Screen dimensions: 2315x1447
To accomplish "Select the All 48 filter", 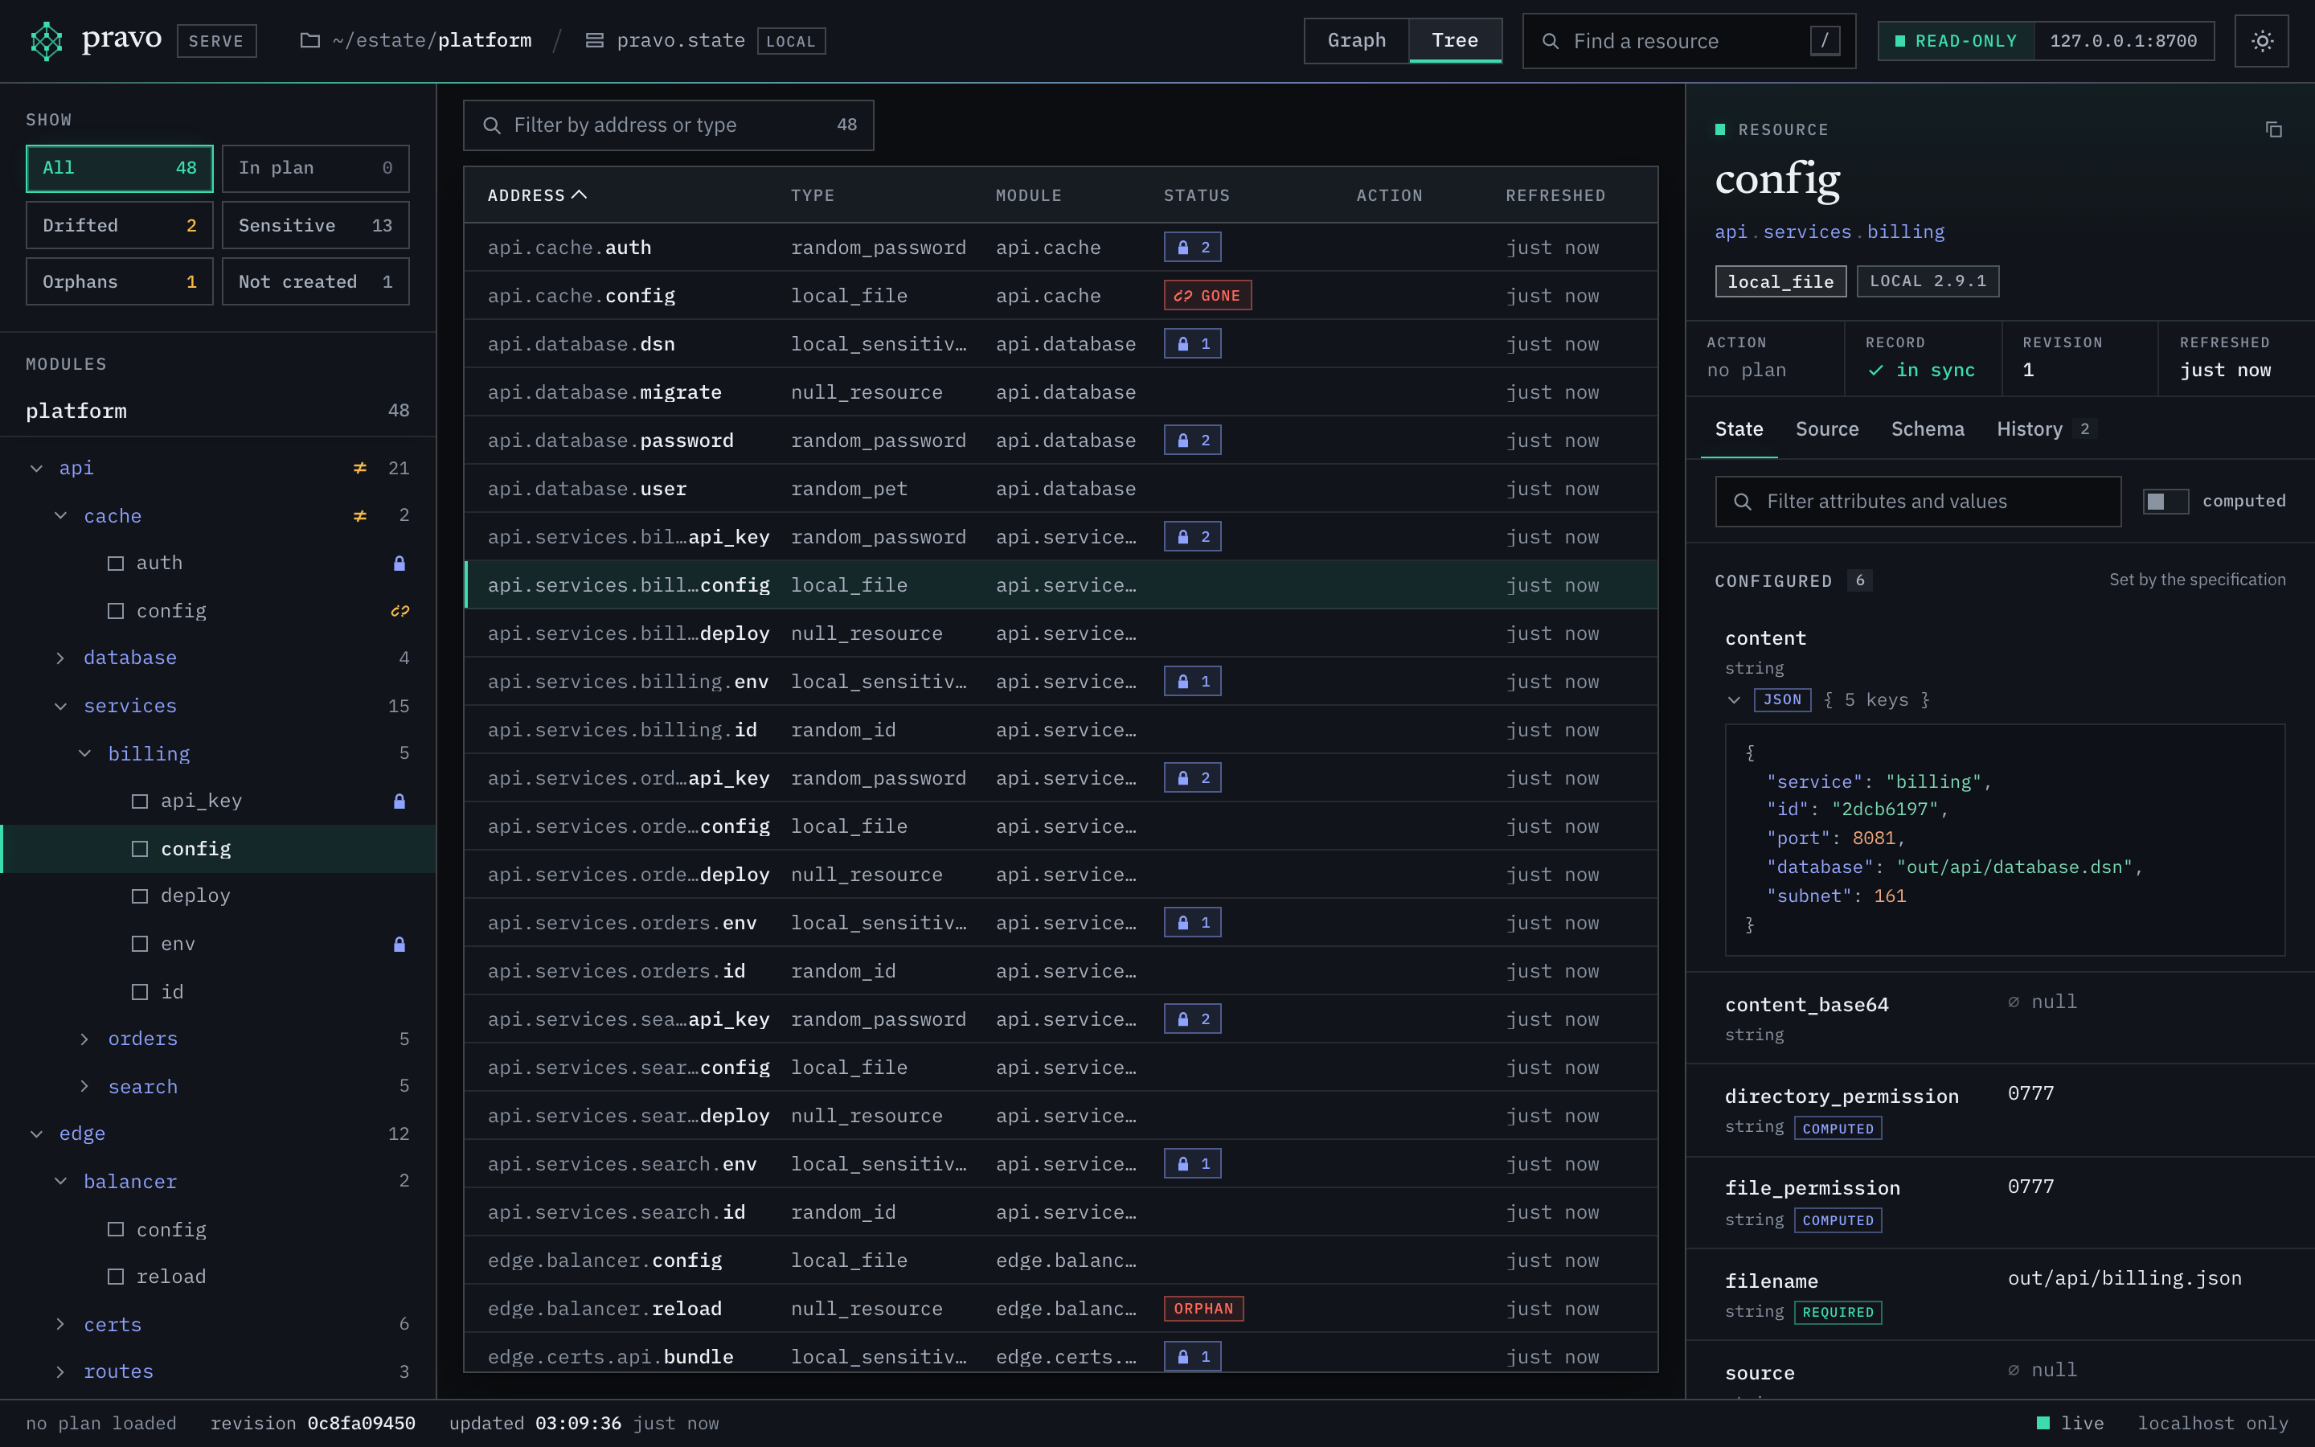I will (120, 169).
